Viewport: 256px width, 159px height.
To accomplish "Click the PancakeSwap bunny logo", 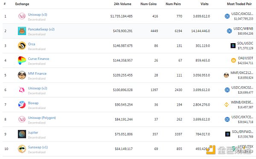I will (22, 31).
